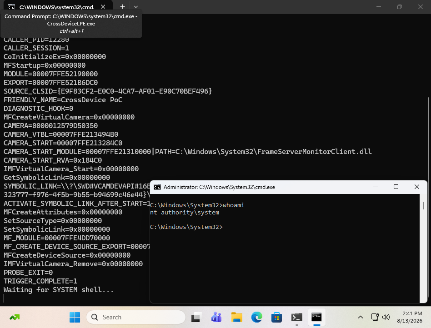The height and width of the screenshot is (328, 431).
Task: Click the empty C:\Windows\System32> prompt
Action: 186,227
